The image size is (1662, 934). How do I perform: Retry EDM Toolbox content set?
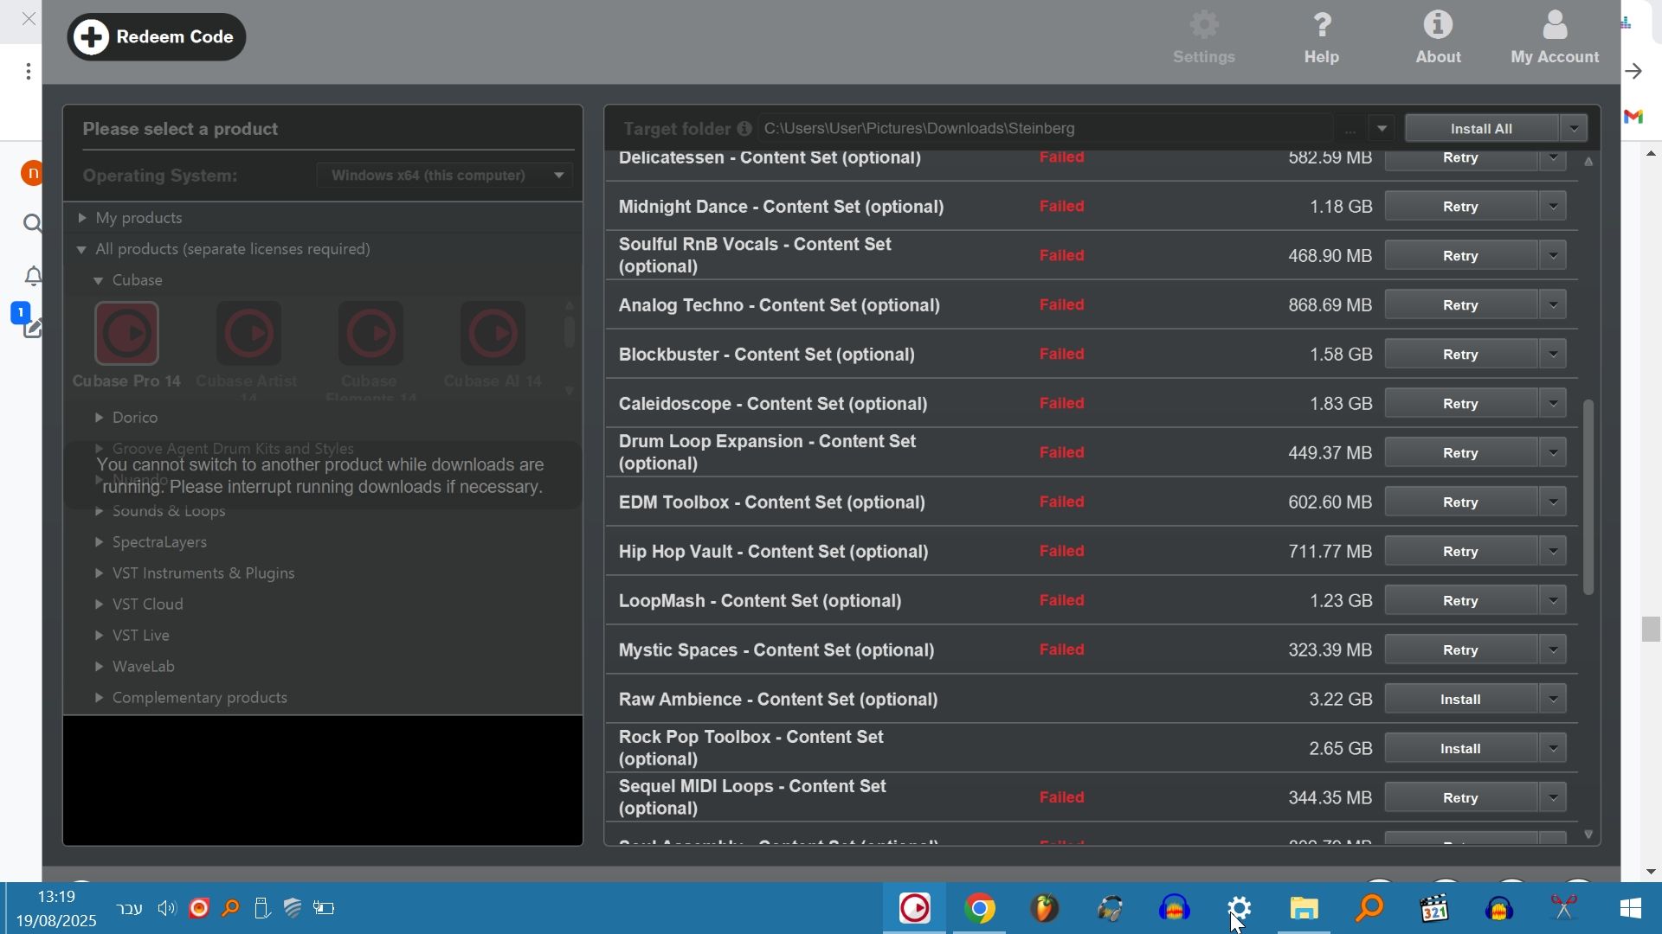pyautogui.click(x=1460, y=502)
